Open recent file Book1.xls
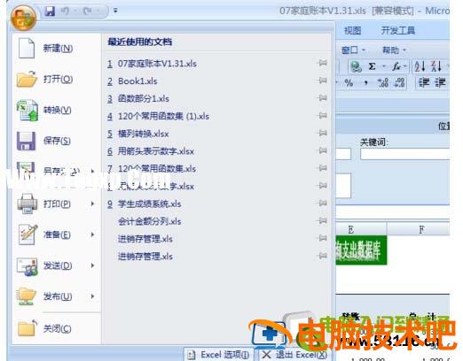Viewport: 463px width, 361px height. (137, 81)
